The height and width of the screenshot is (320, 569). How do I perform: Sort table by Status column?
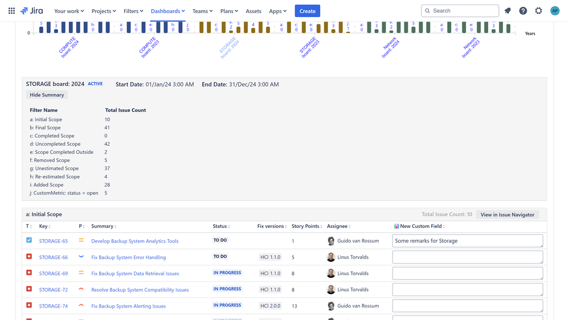(221, 226)
